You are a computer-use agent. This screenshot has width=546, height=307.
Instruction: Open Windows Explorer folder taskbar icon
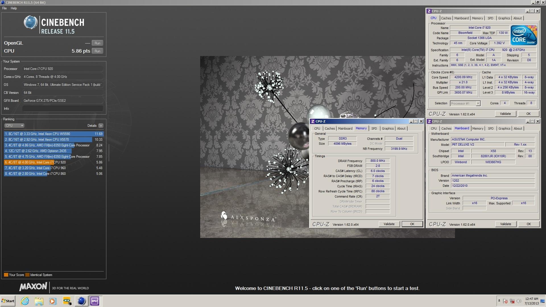click(39, 301)
